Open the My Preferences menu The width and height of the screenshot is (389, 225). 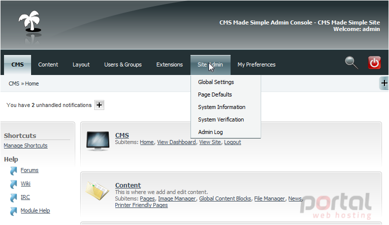257,64
